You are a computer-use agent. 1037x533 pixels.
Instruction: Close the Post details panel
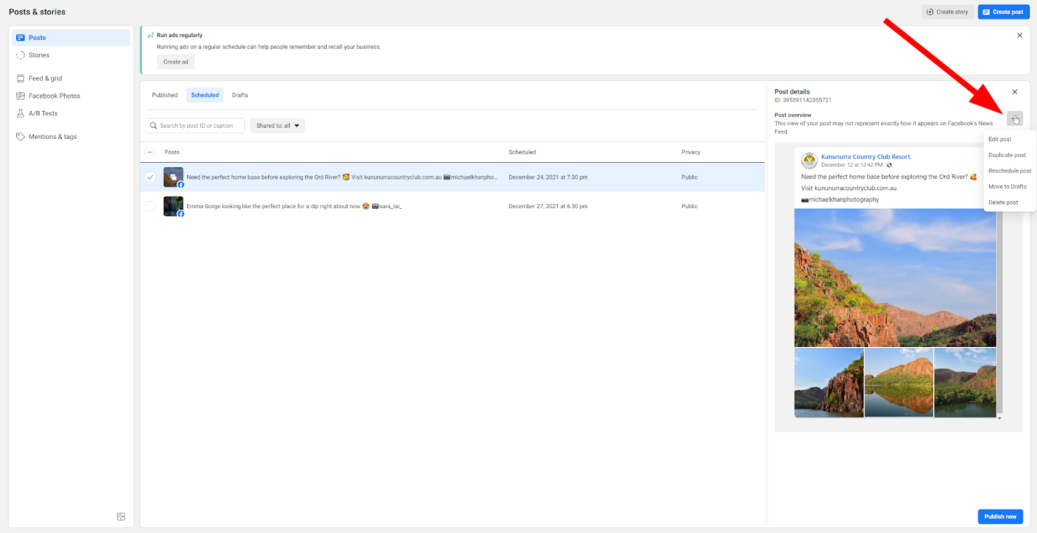click(x=1015, y=92)
